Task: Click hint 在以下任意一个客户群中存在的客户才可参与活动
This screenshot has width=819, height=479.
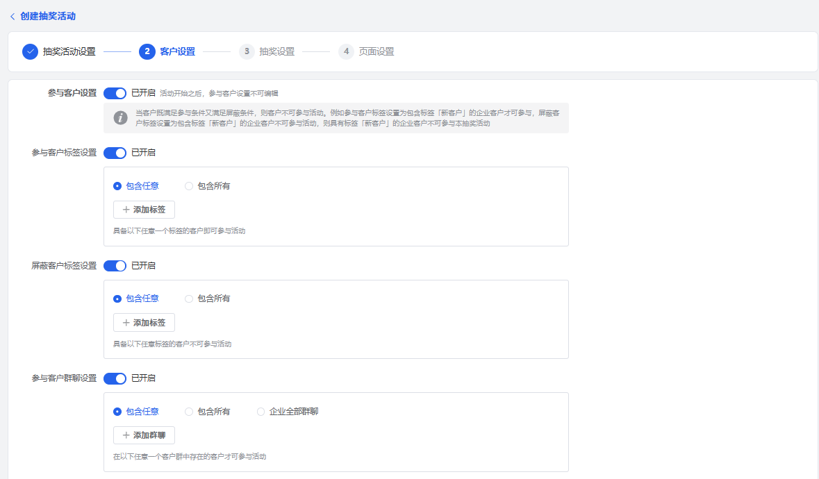Action: click(190, 457)
